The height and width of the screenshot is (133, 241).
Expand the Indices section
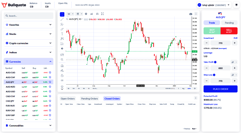tap(28, 52)
